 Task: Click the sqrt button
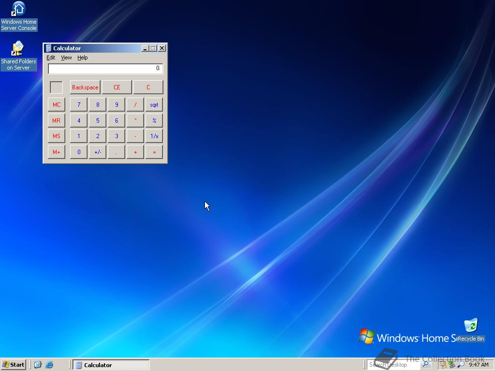[x=154, y=105]
